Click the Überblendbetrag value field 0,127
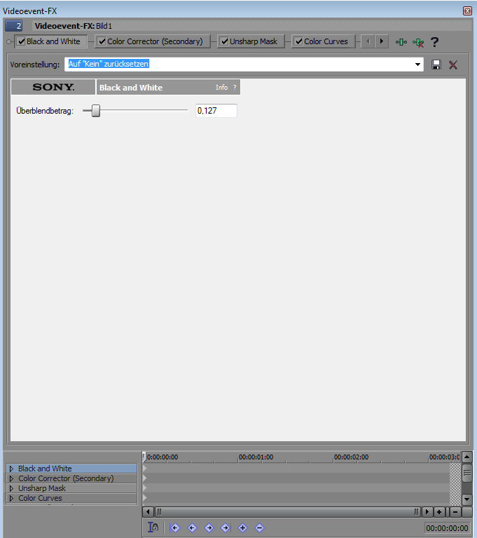477x538 pixels. click(x=216, y=111)
